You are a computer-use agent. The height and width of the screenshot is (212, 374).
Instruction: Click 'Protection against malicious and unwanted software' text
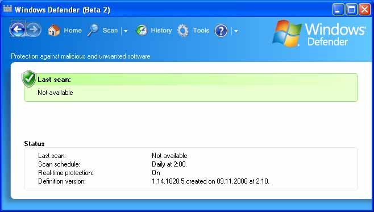point(81,56)
